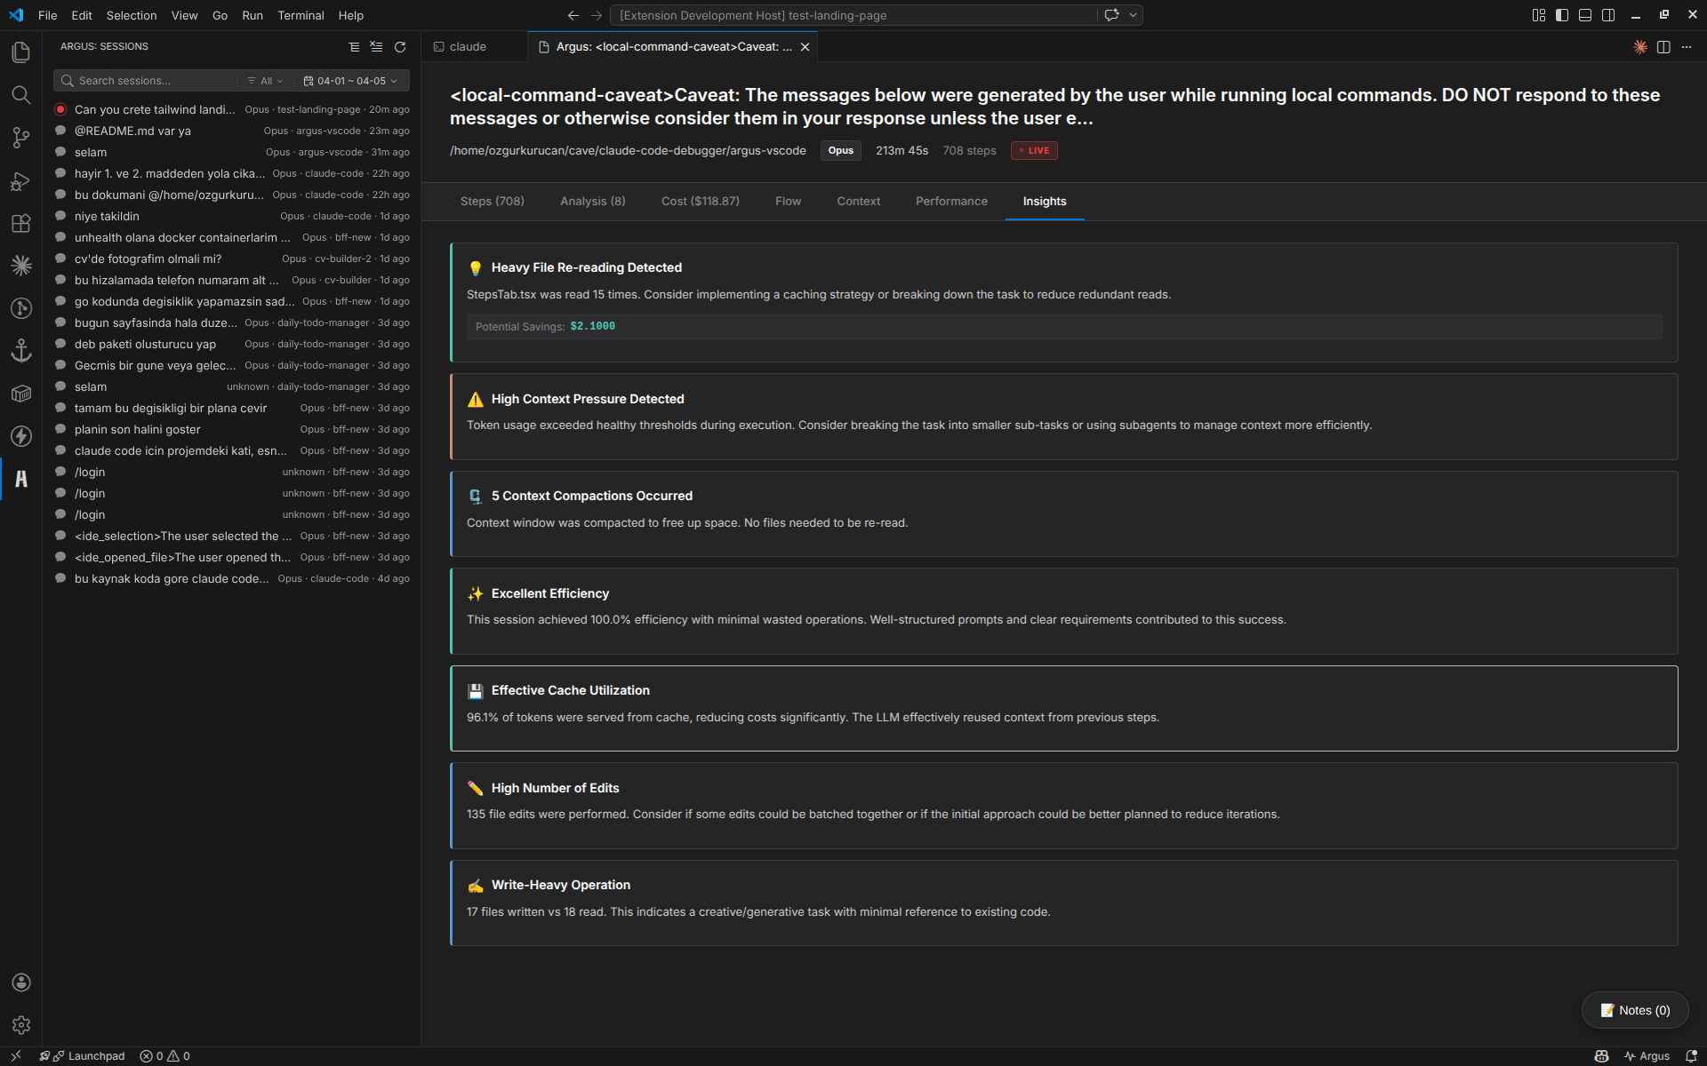Refresh the Argus sessions list
This screenshot has height=1066, width=1707.
tap(399, 47)
